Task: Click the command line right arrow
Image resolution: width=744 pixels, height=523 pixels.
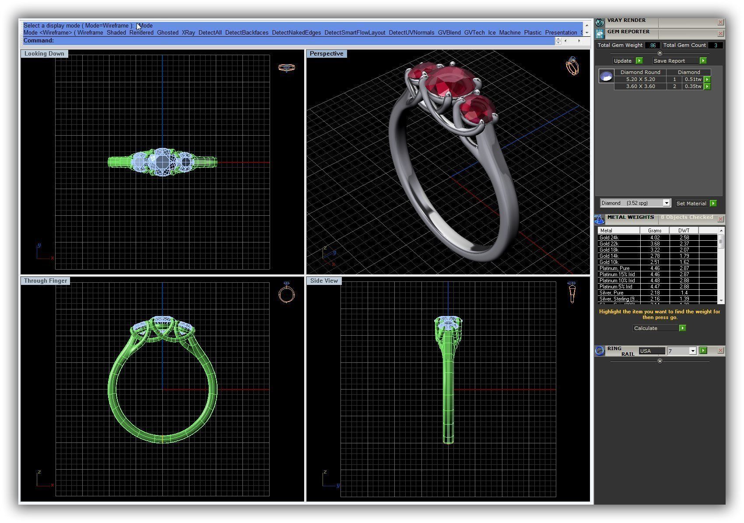Action: coord(579,41)
